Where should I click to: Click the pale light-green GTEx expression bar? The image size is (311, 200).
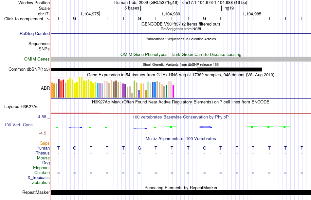point(148,89)
